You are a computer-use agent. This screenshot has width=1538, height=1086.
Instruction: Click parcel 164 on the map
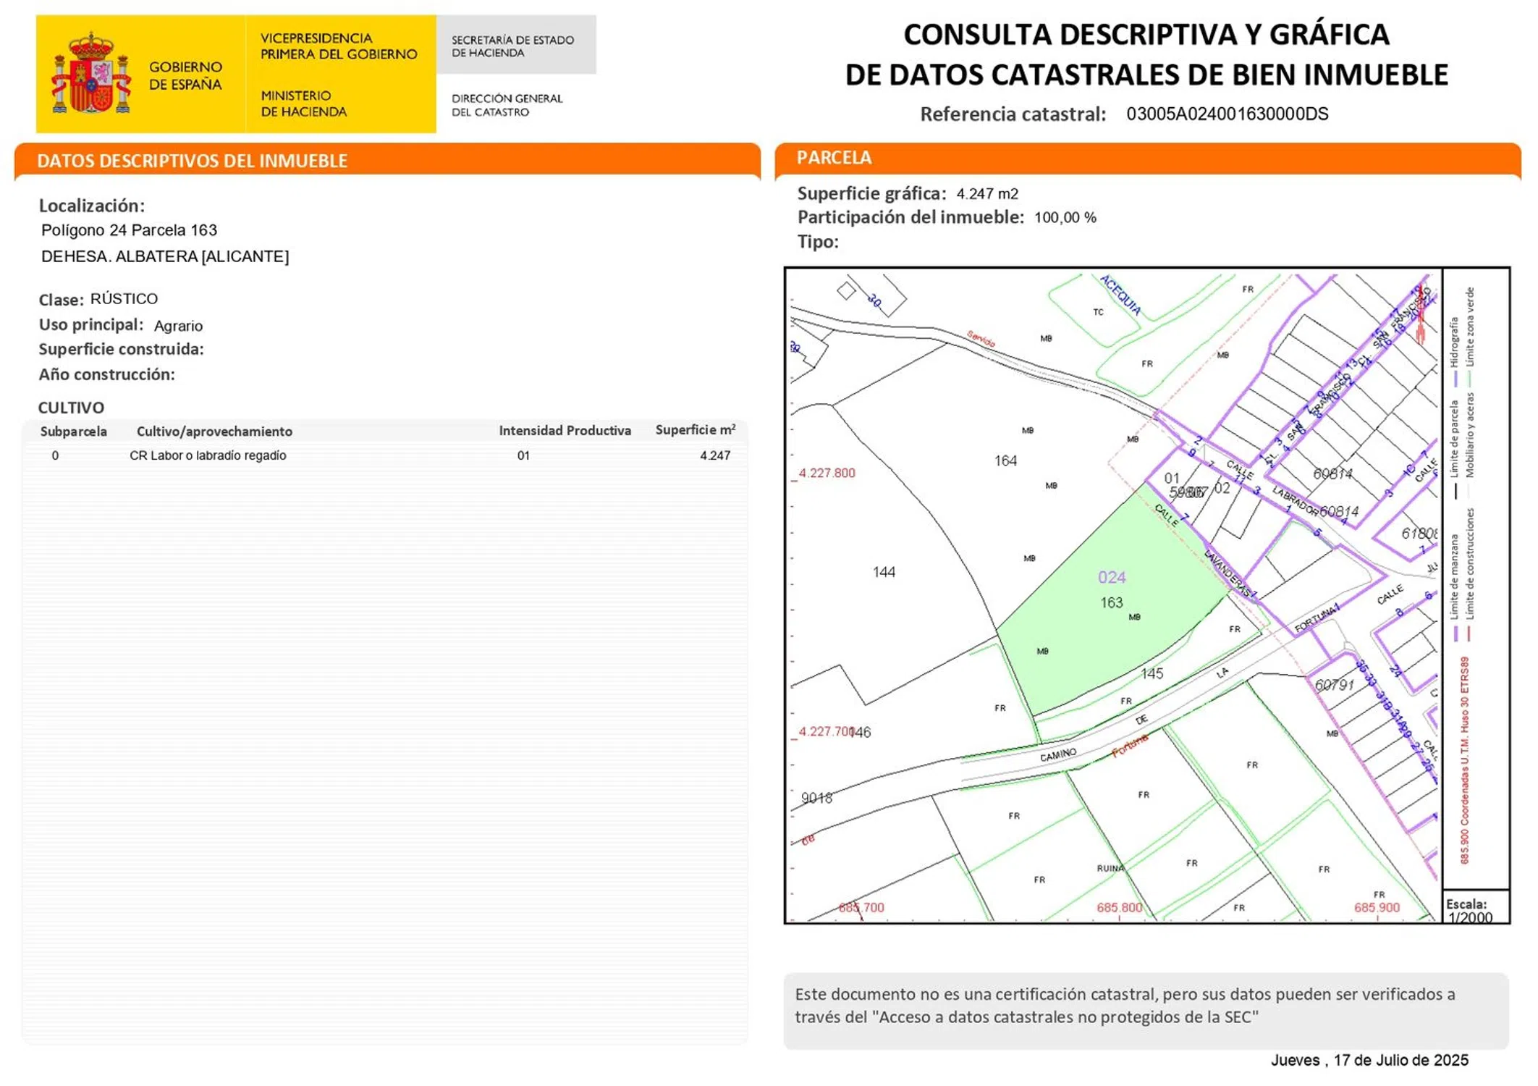(x=1005, y=461)
